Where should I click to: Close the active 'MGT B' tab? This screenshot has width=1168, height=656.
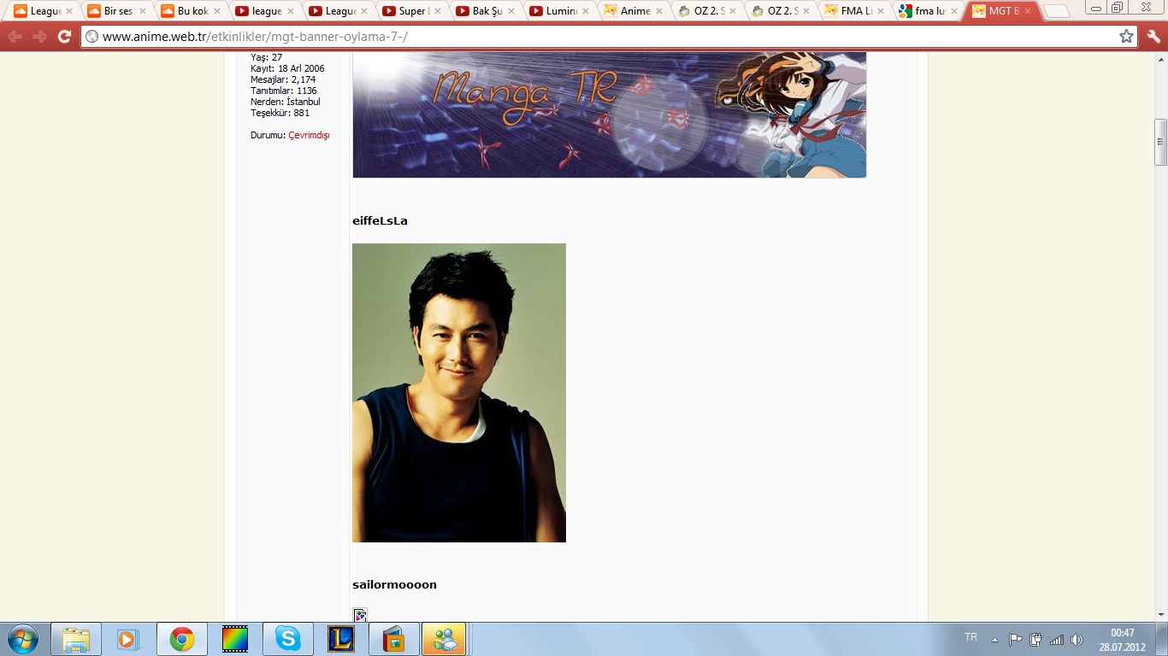(1028, 11)
